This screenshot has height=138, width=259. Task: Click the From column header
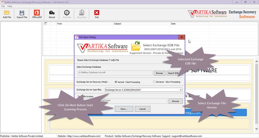[x=85, y=24]
